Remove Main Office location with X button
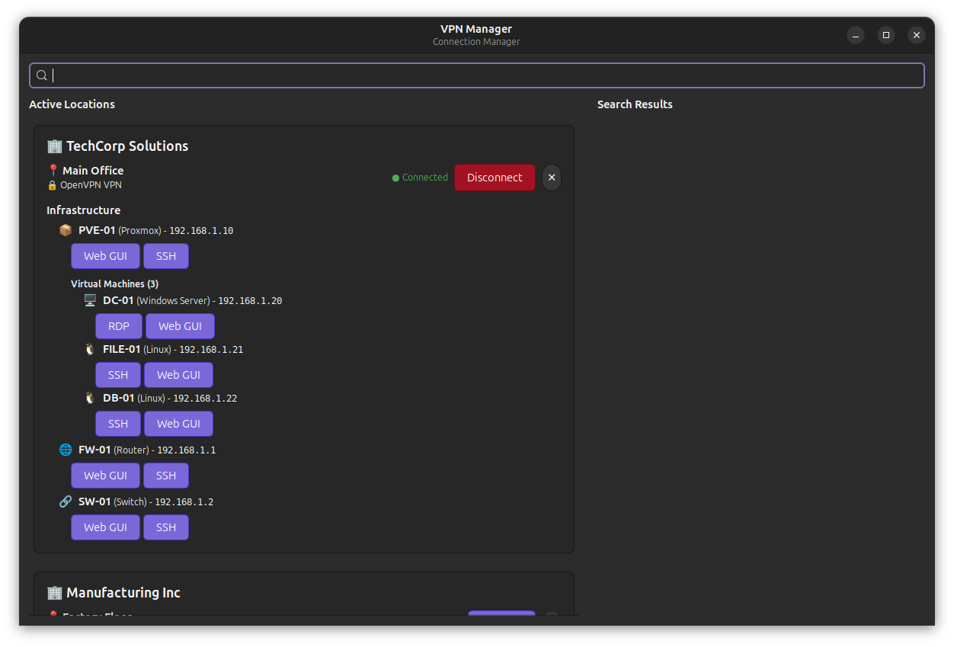The width and height of the screenshot is (954, 647). click(552, 178)
